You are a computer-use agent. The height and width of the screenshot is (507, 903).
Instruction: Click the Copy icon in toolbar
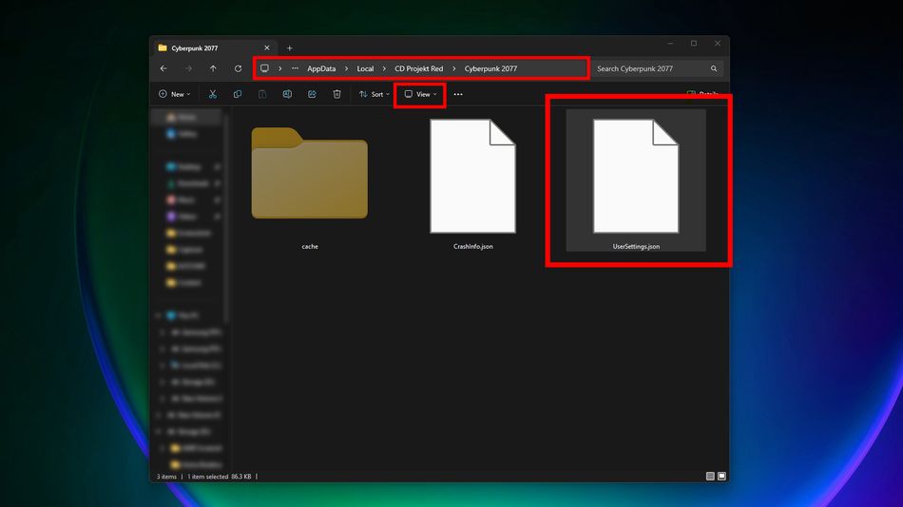pos(238,94)
